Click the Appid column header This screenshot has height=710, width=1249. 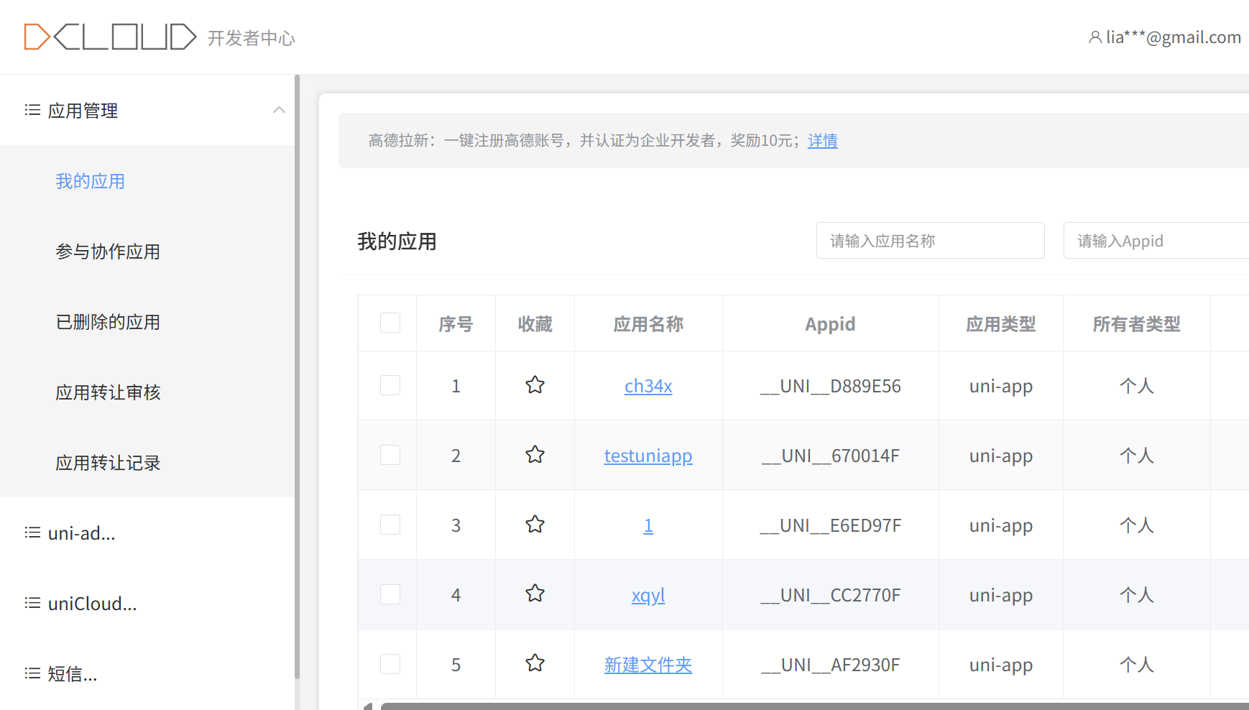(830, 324)
